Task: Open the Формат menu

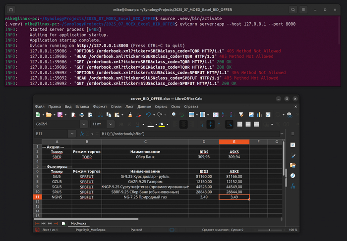Action: 100,106
